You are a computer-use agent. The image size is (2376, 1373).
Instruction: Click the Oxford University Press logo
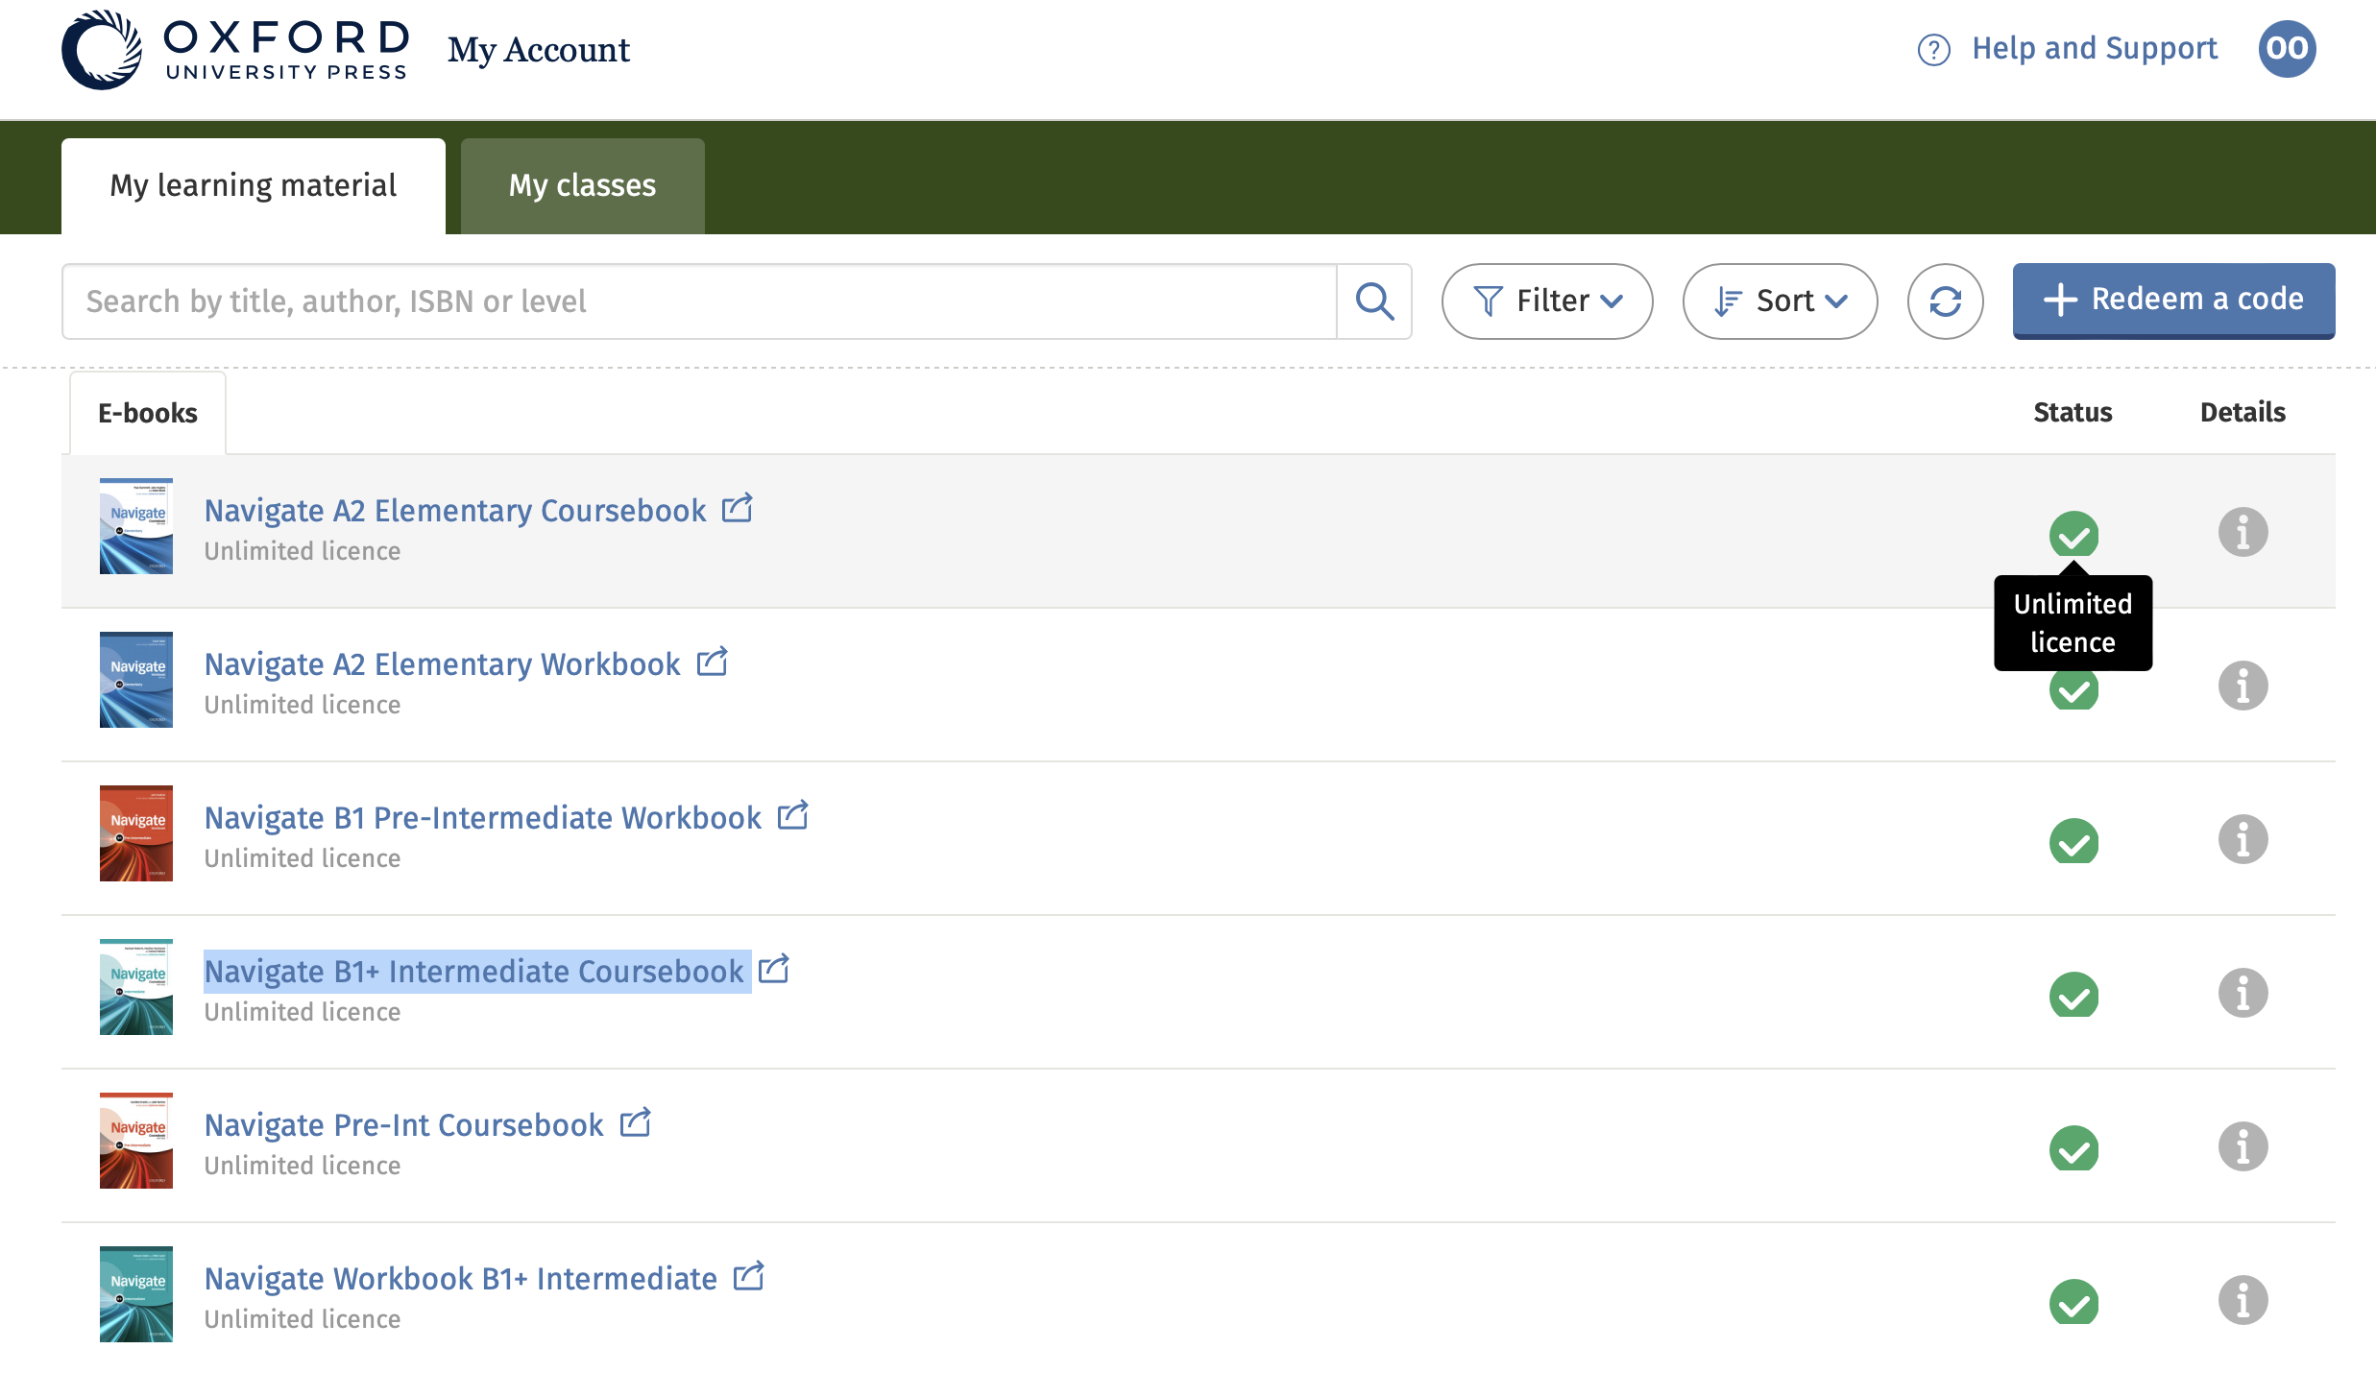235,50
